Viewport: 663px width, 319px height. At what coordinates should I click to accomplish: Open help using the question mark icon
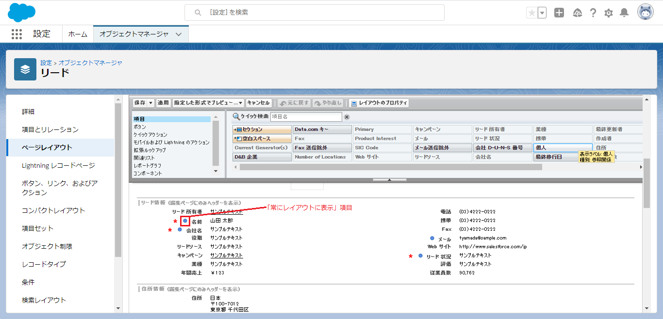[x=593, y=13]
